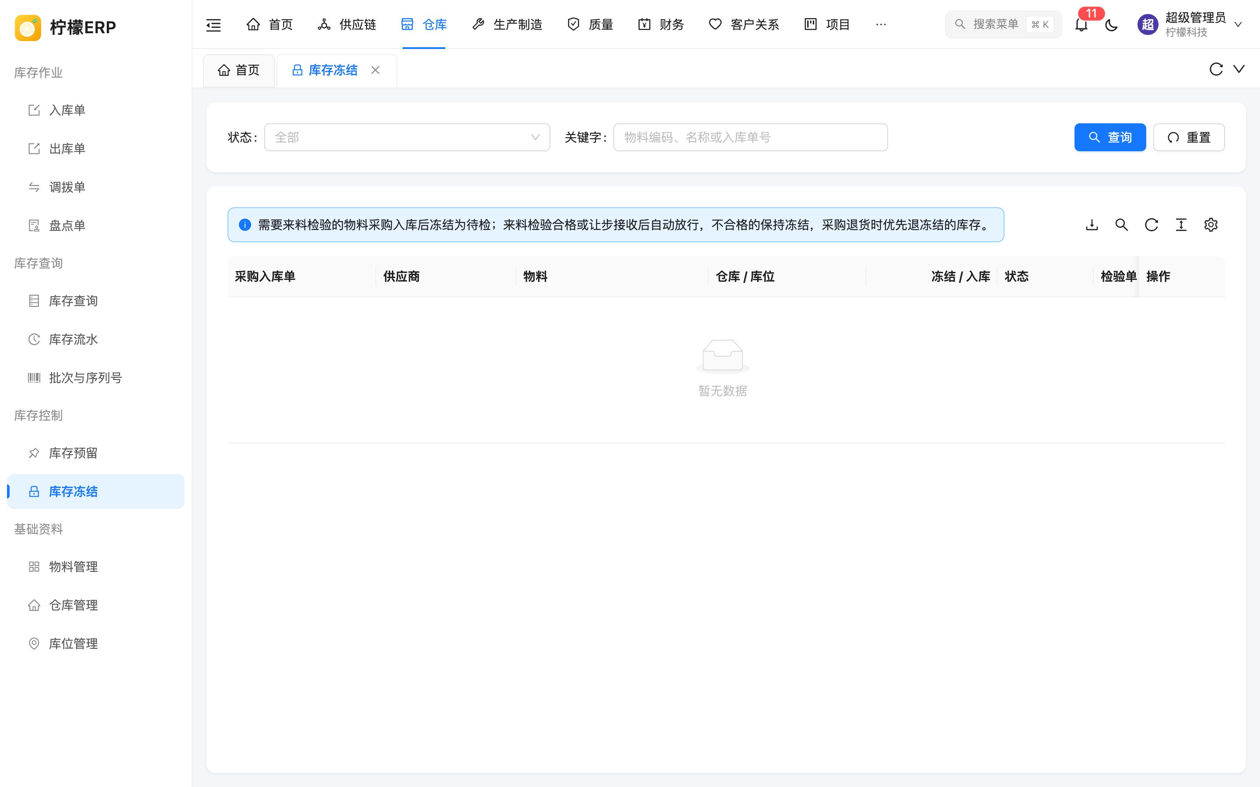Open the 客户关系 top menu
Viewport: 1260px width, 787px height.
744,24
